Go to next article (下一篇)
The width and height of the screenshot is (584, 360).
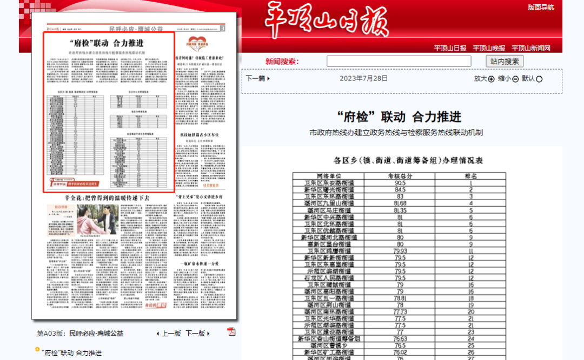257,78
